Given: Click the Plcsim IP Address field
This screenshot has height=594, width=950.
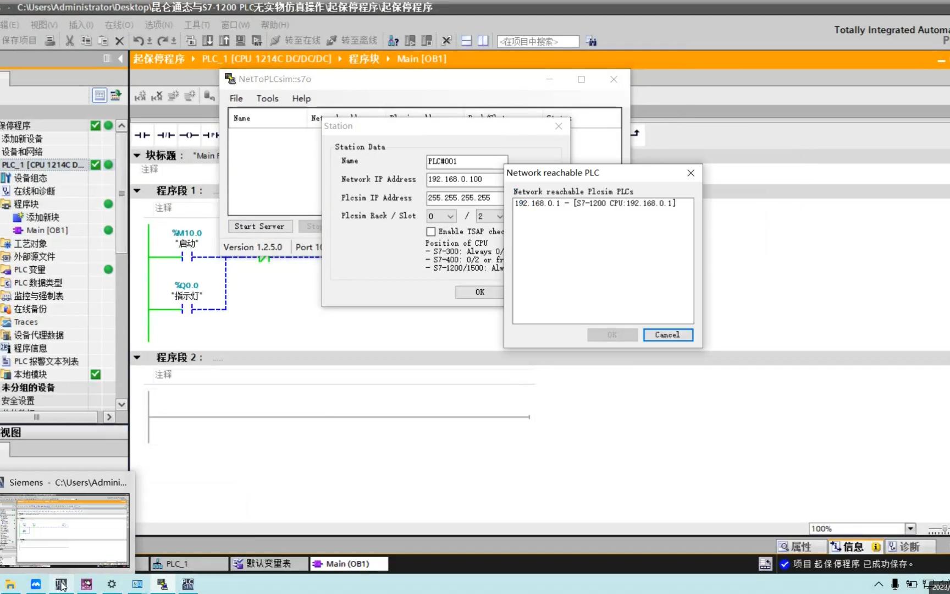Looking at the screenshot, I should coord(465,198).
